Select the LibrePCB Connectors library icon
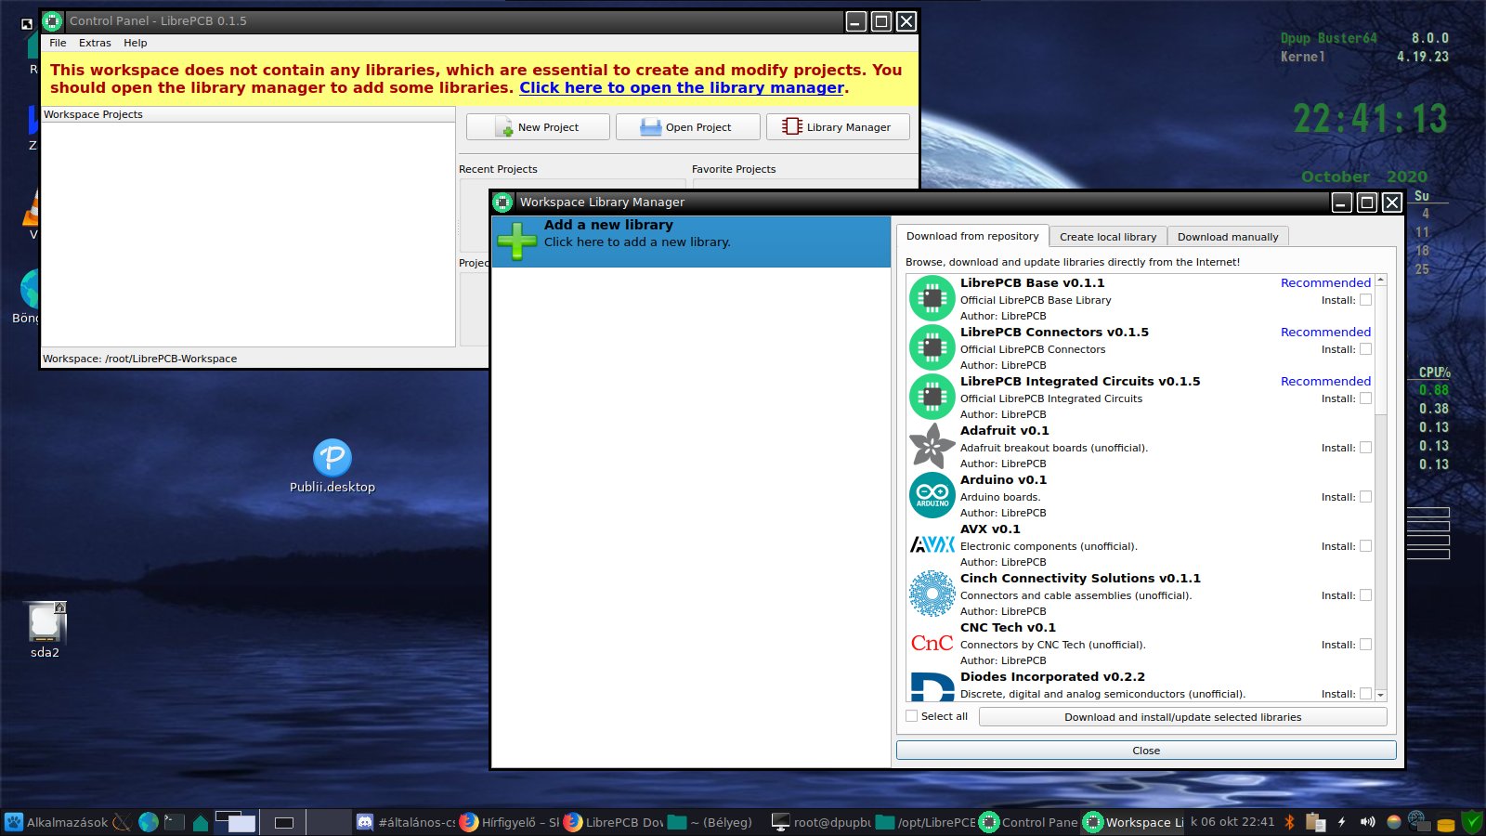The width and height of the screenshot is (1486, 836). coord(932,347)
